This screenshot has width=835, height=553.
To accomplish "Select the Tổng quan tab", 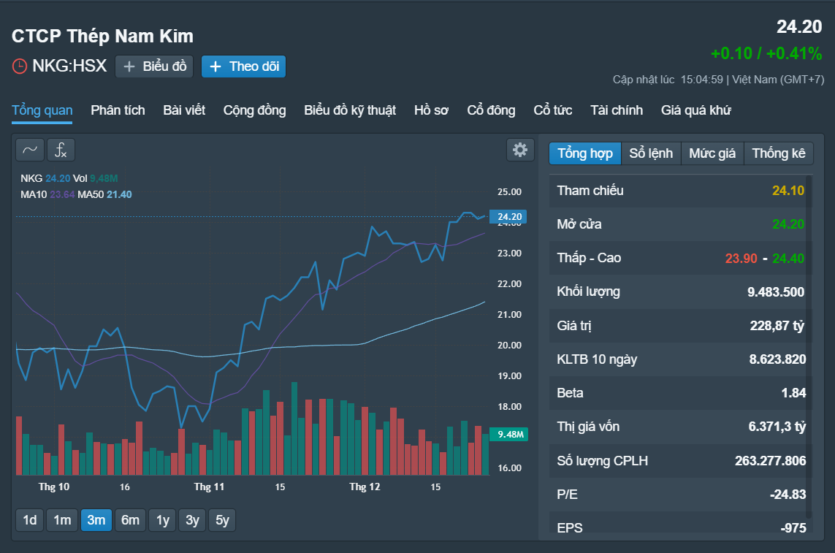I will [42, 110].
